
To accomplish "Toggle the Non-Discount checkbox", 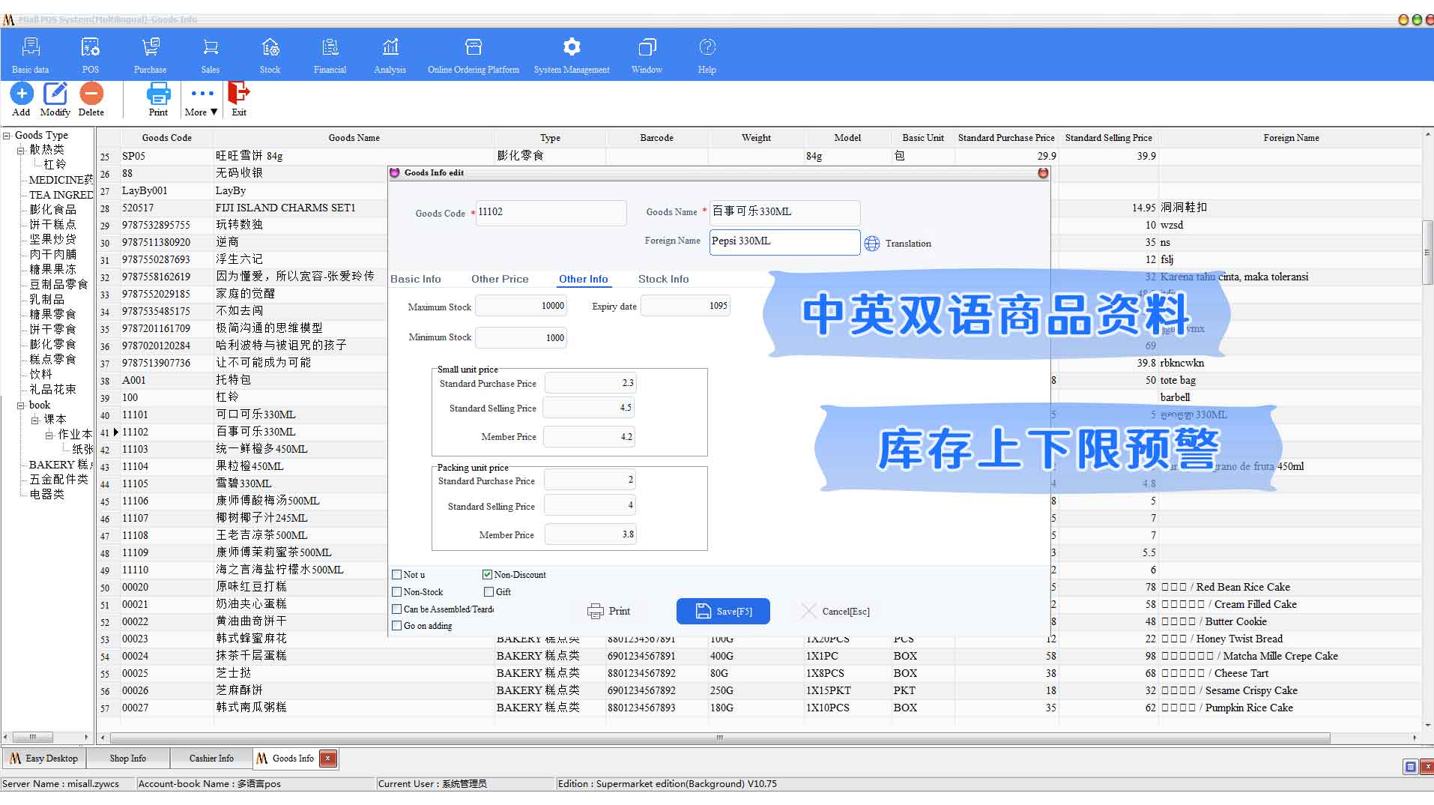I will [488, 575].
